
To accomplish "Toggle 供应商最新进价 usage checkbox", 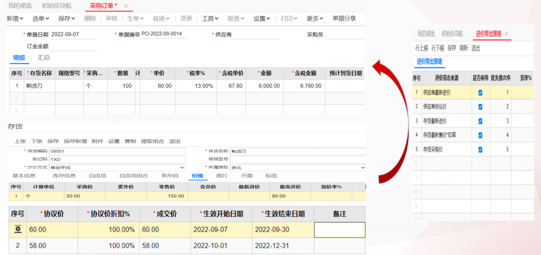I will pyautogui.click(x=480, y=93).
